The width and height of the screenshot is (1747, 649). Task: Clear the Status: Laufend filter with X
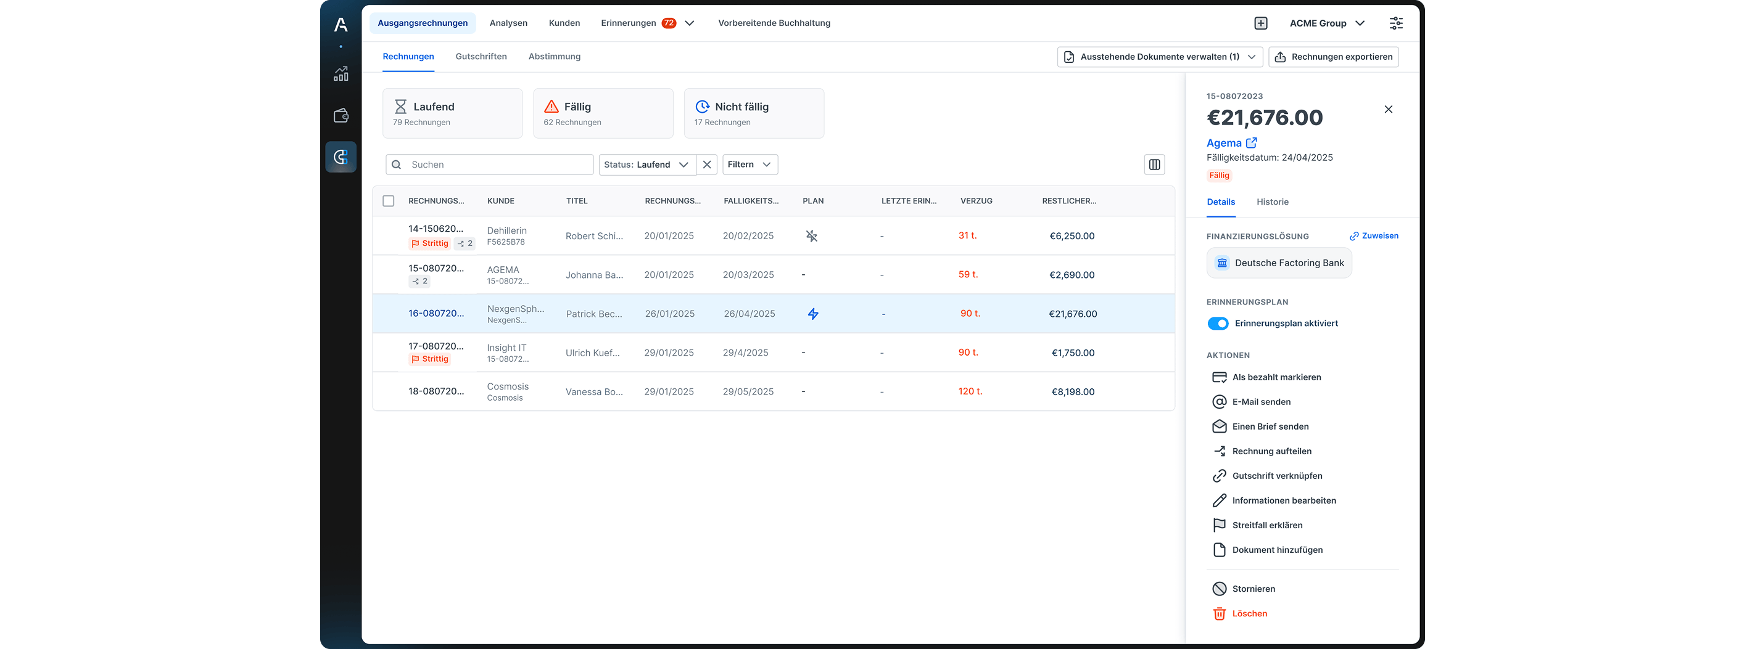(707, 165)
